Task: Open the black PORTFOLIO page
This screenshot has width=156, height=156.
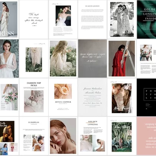Action: tap(146, 97)
